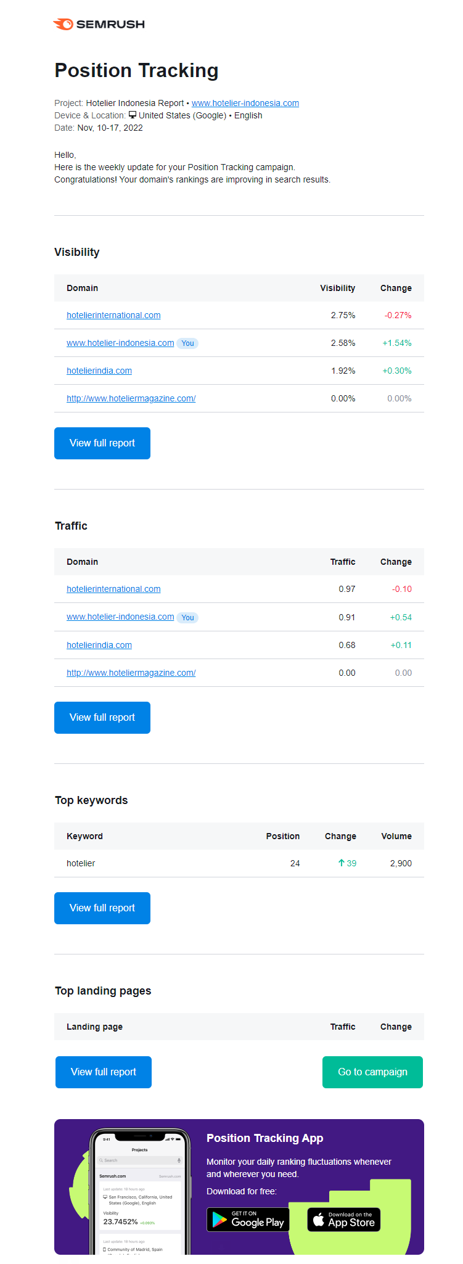Click the Landing page column header
This screenshot has height=1264, width=463.
pos(95,1027)
